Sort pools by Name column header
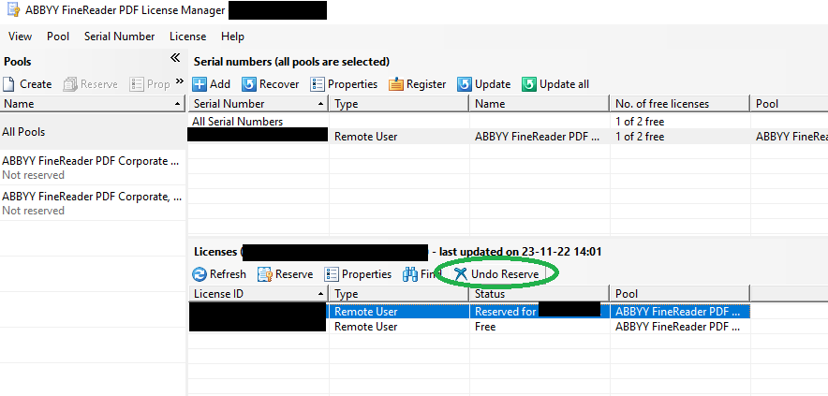Viewport: 828px width, 396px height. (93, 104)
